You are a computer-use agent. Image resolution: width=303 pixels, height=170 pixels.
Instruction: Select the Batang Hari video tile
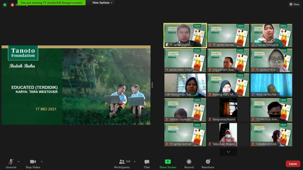point(228,85)
